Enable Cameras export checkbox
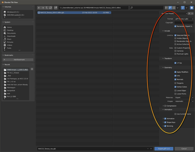195x152 pixels. pyautogui.click(x=175, y=51)
